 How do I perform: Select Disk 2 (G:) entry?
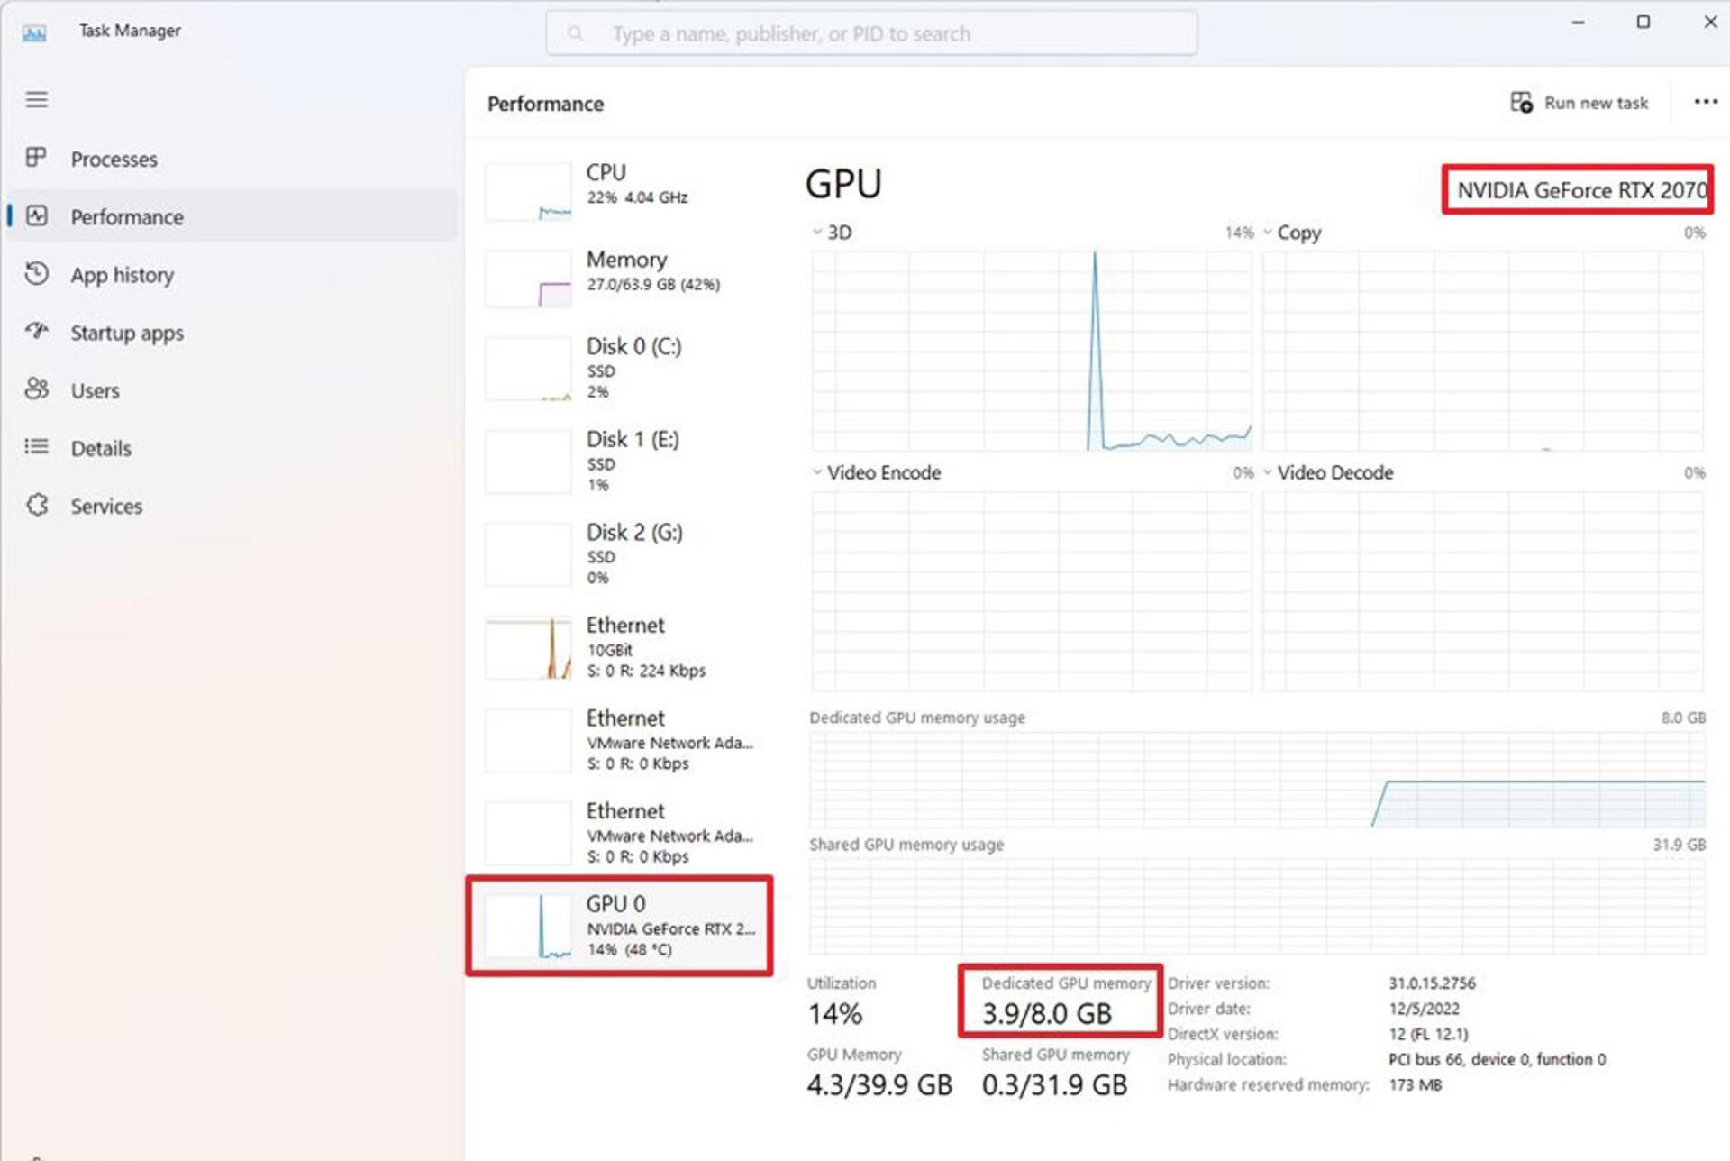[619, 553]
